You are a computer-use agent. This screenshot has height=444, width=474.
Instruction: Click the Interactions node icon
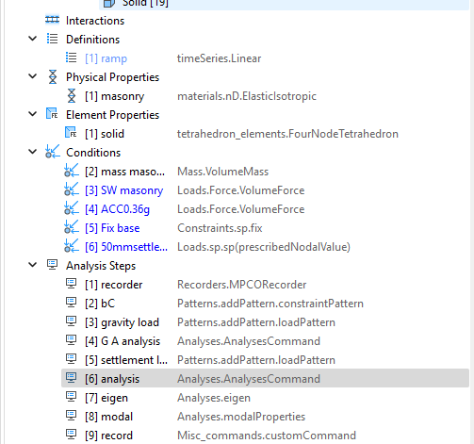click(52, 20)
